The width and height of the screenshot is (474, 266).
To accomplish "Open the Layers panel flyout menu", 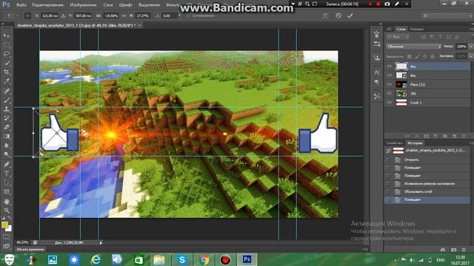I will click(x=471, y=29).
